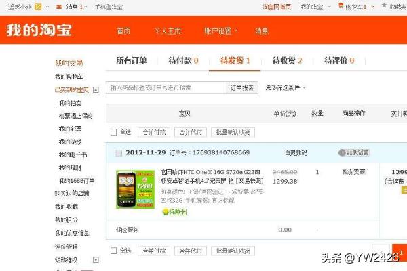Switch to the 所有订单 tab

pyautogui.click(x=132, y=60)
